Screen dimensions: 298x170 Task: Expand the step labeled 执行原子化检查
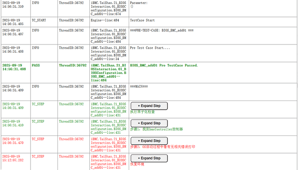click(x=149, y=106)
